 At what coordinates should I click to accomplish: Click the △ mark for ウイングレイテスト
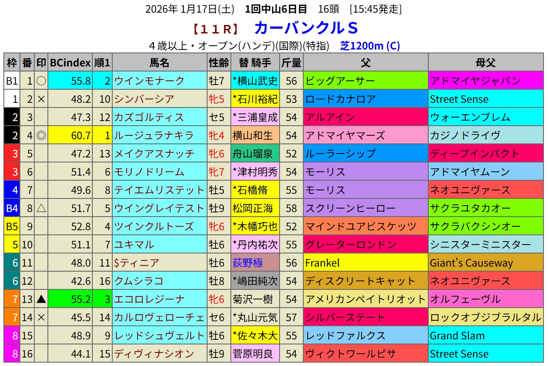coord(41,208)
